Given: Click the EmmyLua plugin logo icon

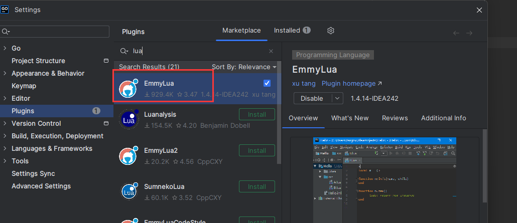Looking at the screenshot, I should (x=128, y=88).
